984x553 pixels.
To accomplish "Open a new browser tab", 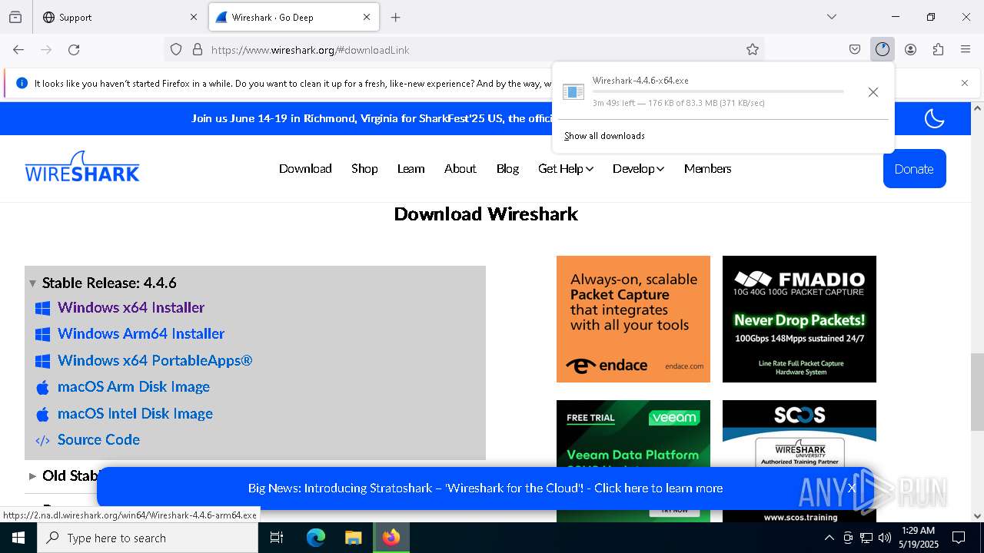I will pyautogui.click(x=395, y=17).
